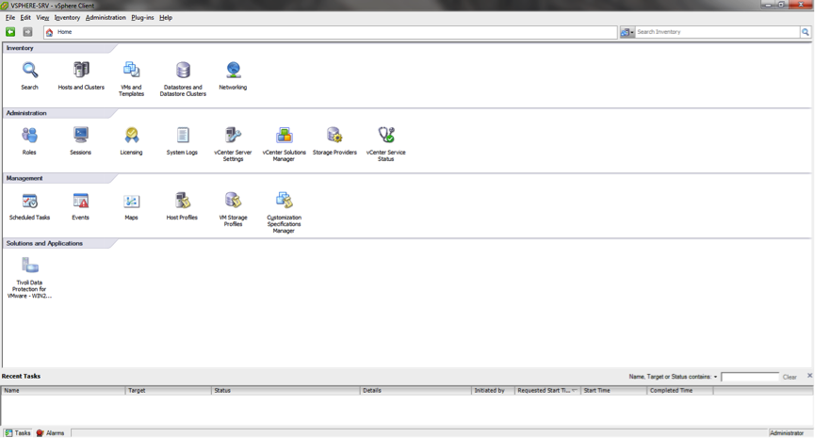
Task: Open the View menu
Action: 42,18
